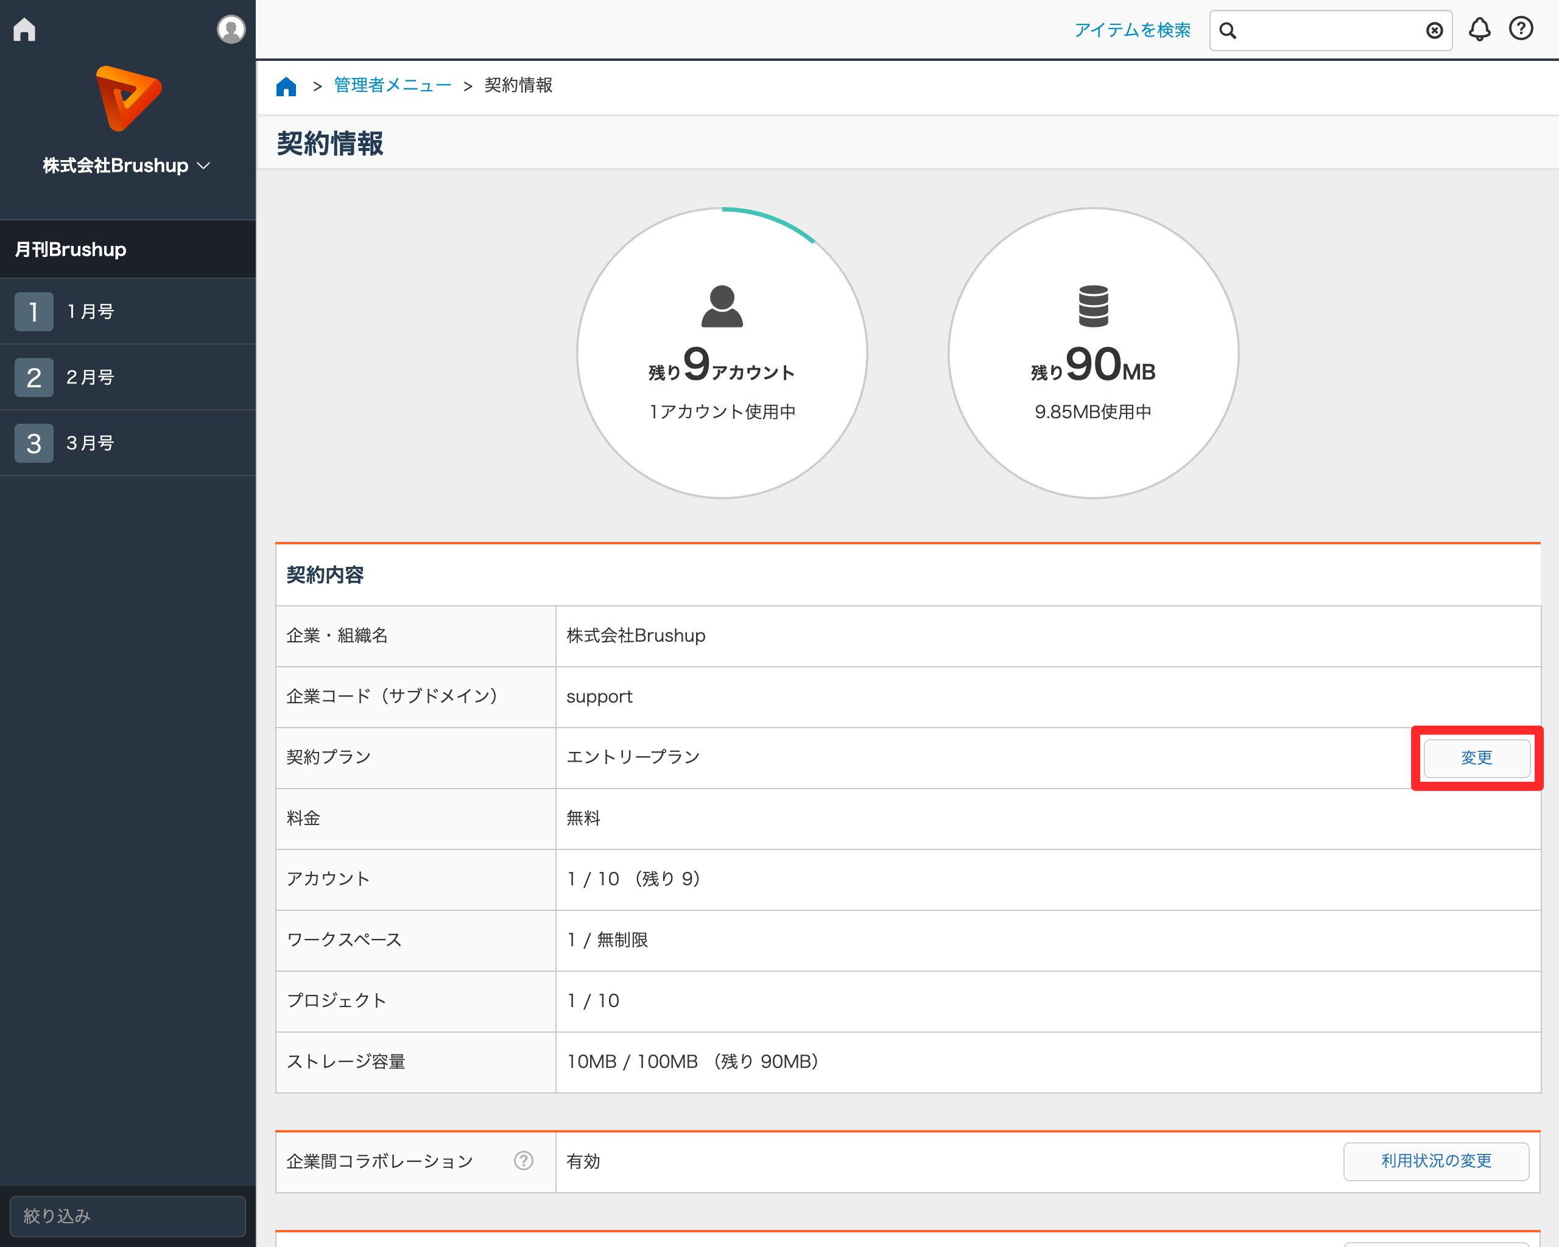Select the エントリープラン value
This screenshot has height=1247, width=1559.
point(633,757)
